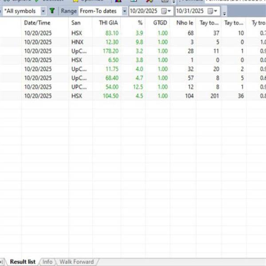266x266 pixels.
Task: Open toolbar overflow options after the date fields
Action: [224, 14]
